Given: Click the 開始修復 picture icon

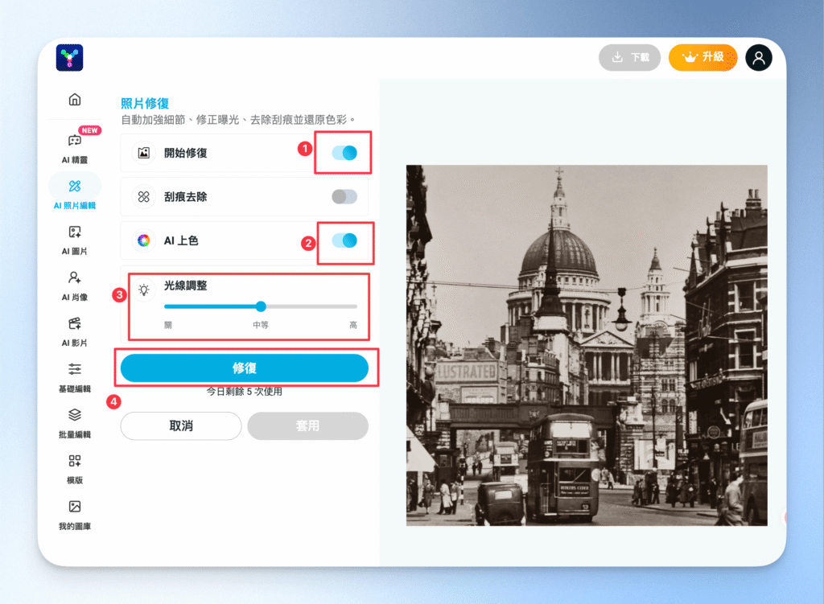Looking at the screenshot, I should coord(143,153).
